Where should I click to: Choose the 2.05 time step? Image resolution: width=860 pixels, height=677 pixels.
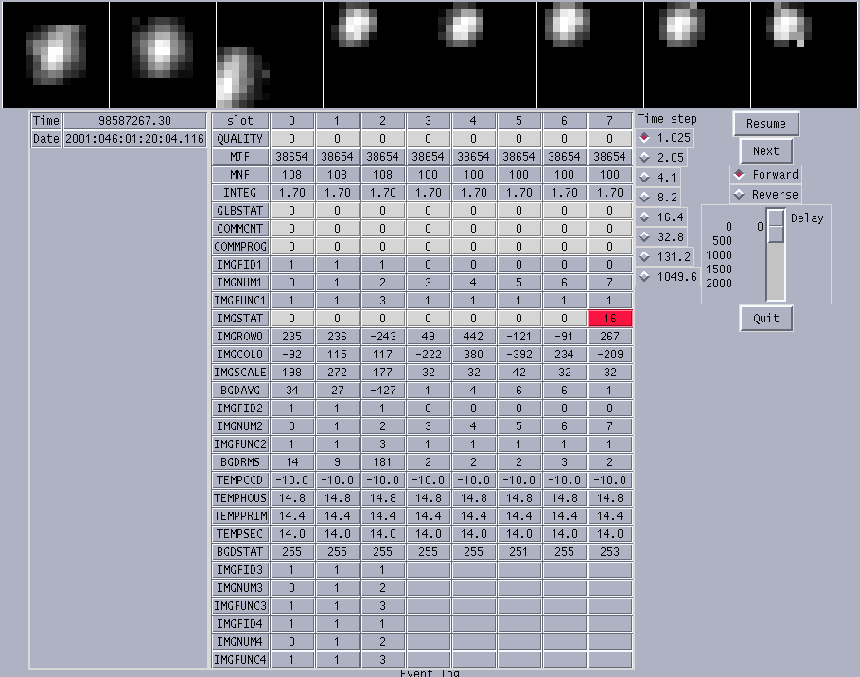(x=661, y=157)
